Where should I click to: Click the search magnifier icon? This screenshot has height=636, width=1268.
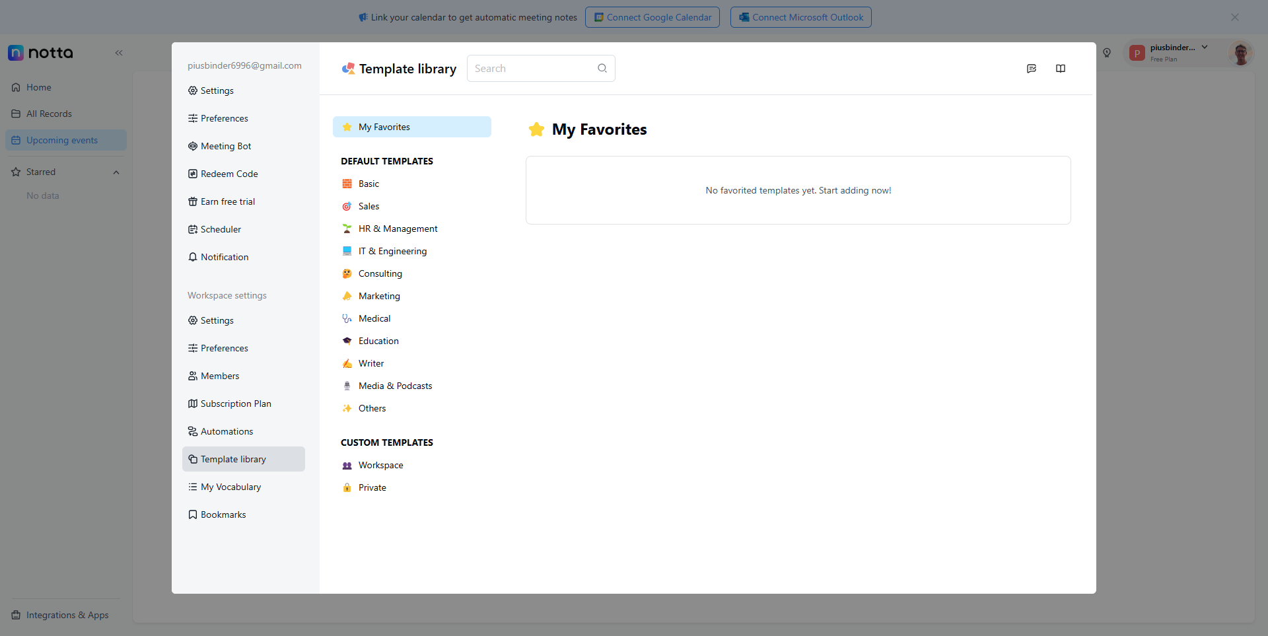(602, 69)
